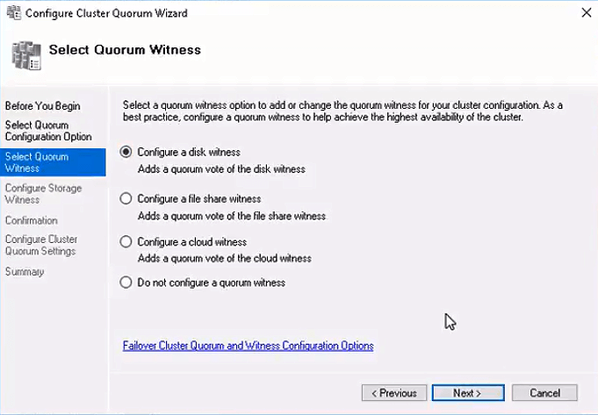Click the Select Quorum Witness step

[x=37, y=162]
